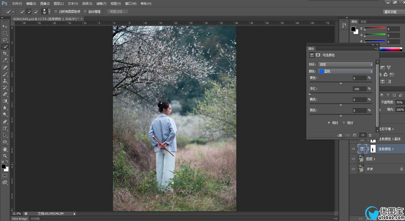Pick the Eyedropper tool
The width and height of the screenshot is (405, 221).
[5, 60]
